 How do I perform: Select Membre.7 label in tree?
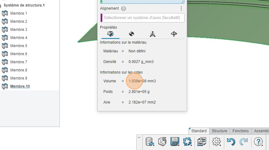18,62
